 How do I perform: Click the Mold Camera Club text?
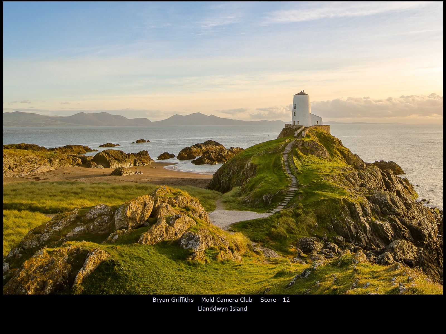tap(227, 300)
